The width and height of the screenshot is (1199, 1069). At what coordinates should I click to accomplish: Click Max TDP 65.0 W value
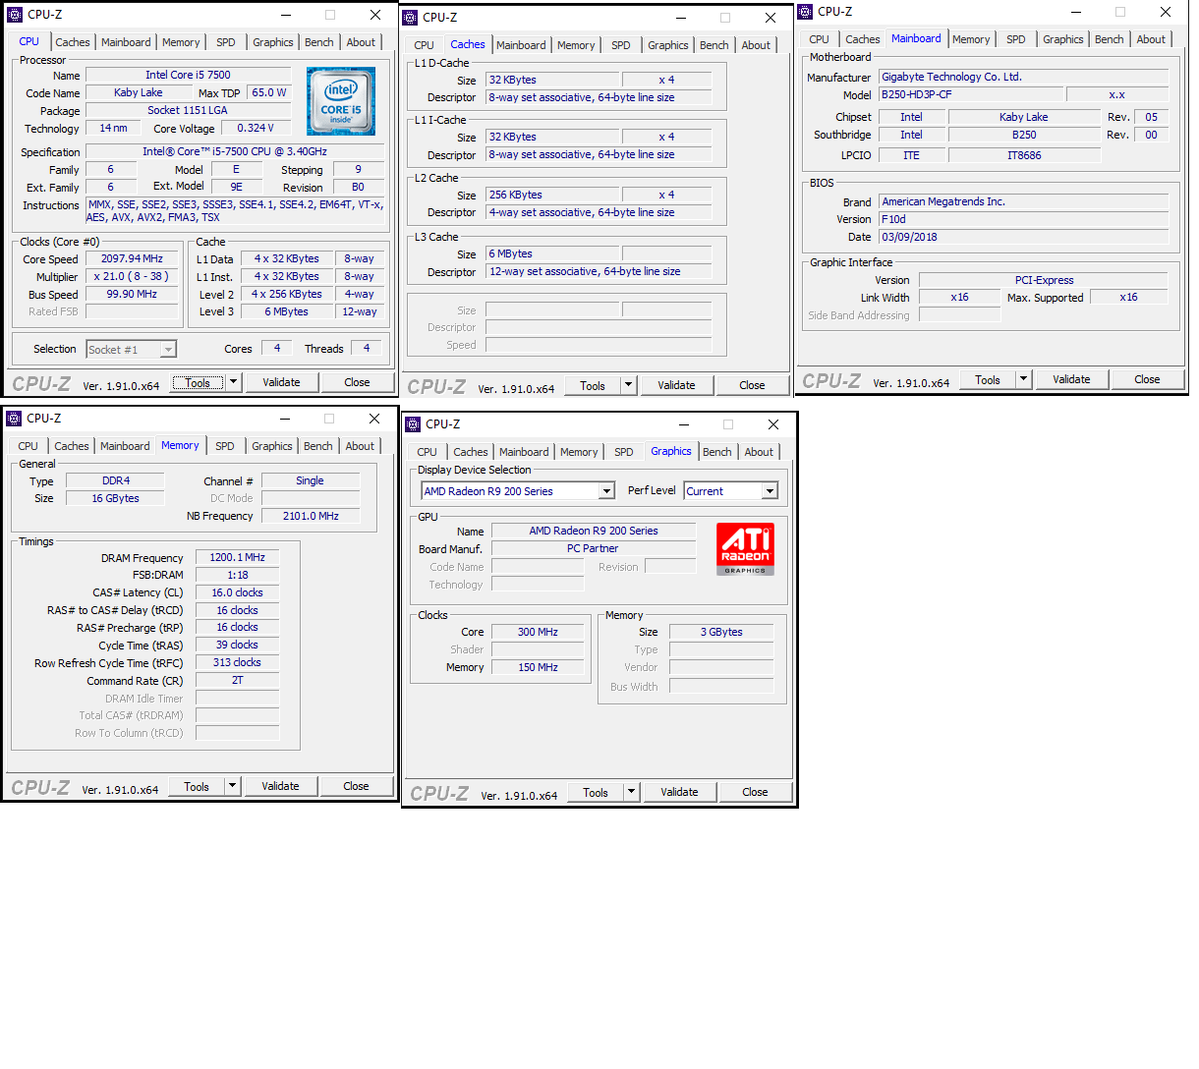268,92
